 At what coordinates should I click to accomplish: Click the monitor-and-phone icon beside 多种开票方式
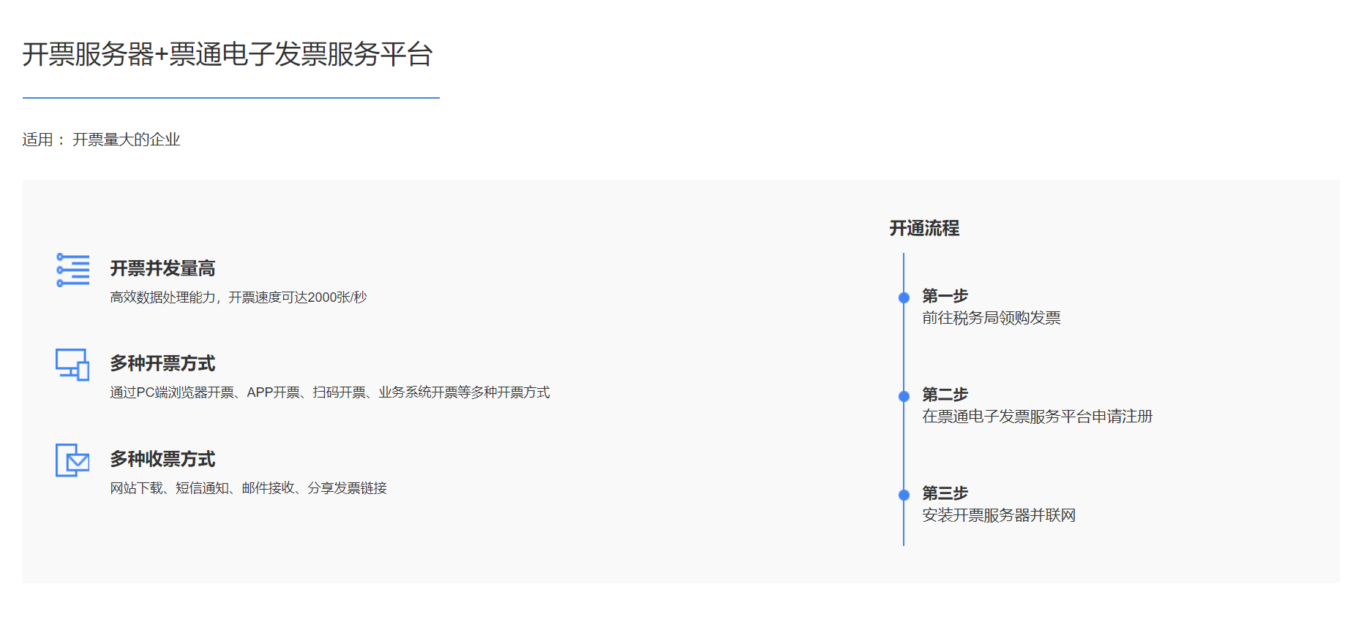click(x=72, y=365)
